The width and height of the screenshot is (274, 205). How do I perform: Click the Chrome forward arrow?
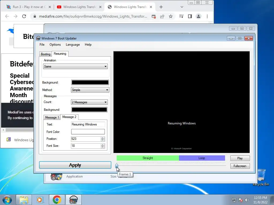click(16, 16)
